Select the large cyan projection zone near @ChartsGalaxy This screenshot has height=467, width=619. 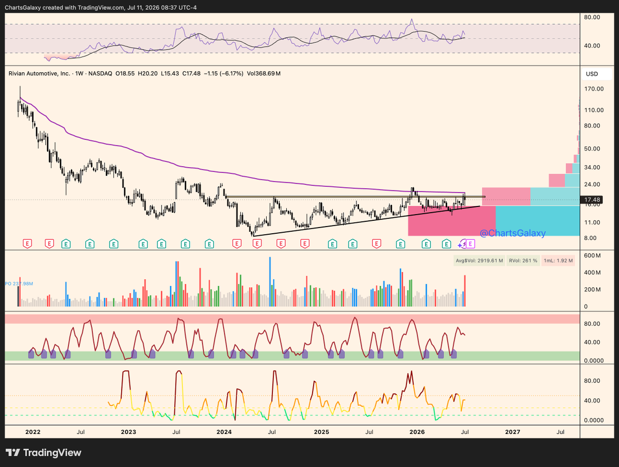click(537, 221)
